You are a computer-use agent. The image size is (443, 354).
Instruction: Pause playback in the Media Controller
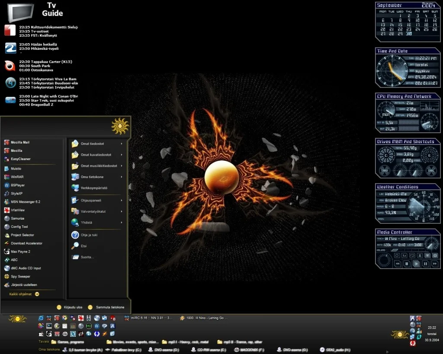point(425,264)
